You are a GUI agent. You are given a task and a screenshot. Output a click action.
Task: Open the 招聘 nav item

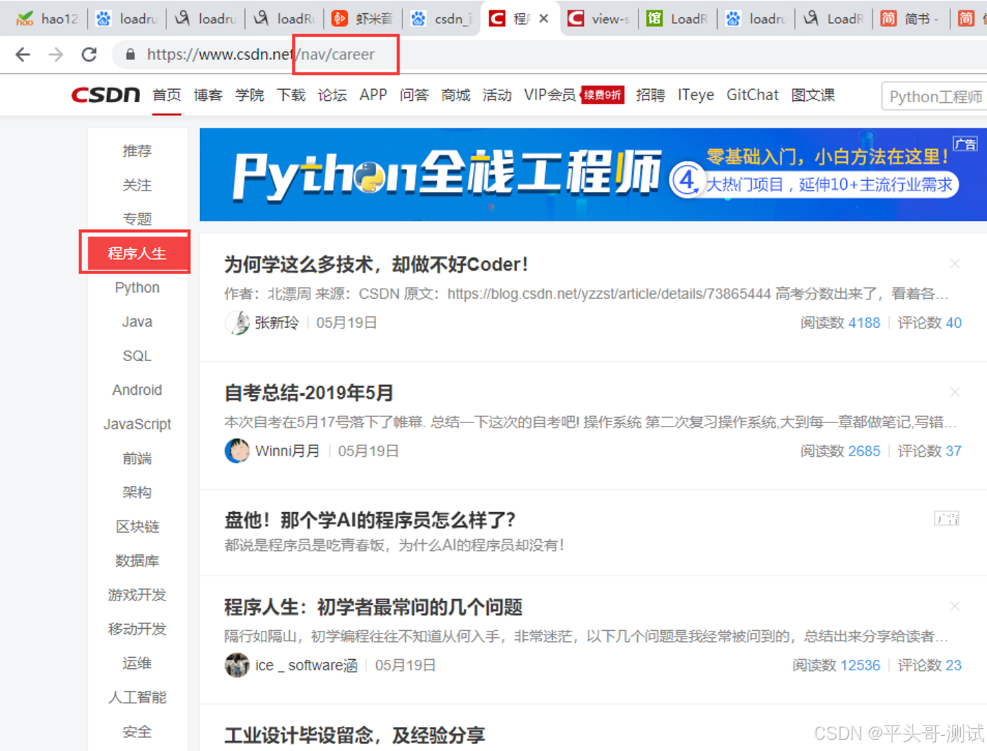tap(650, 95)
